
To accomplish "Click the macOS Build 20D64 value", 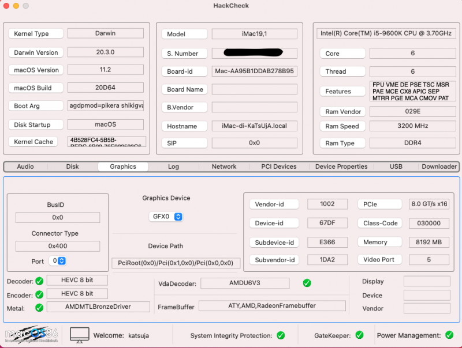I will [106, 88].
